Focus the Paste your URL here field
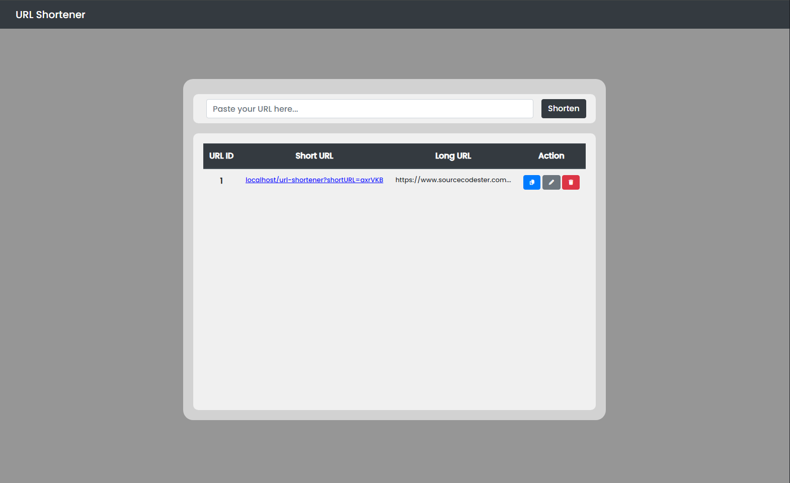 369,109
